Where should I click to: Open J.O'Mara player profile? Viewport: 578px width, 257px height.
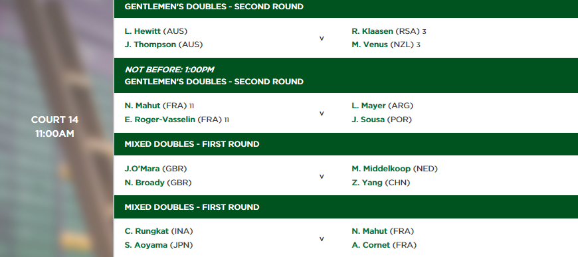(x=142, y=169)
